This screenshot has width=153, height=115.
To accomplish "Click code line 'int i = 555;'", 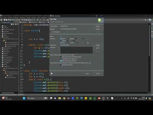I will pyautogui.click(x=36, y=74).
